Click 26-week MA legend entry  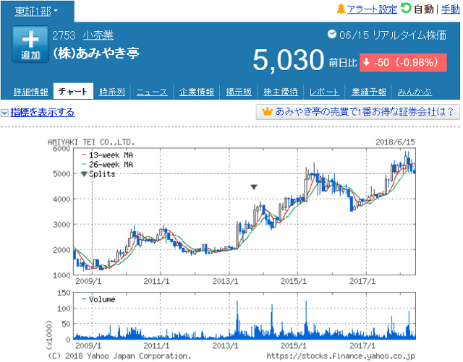click(x=107, y=164)
